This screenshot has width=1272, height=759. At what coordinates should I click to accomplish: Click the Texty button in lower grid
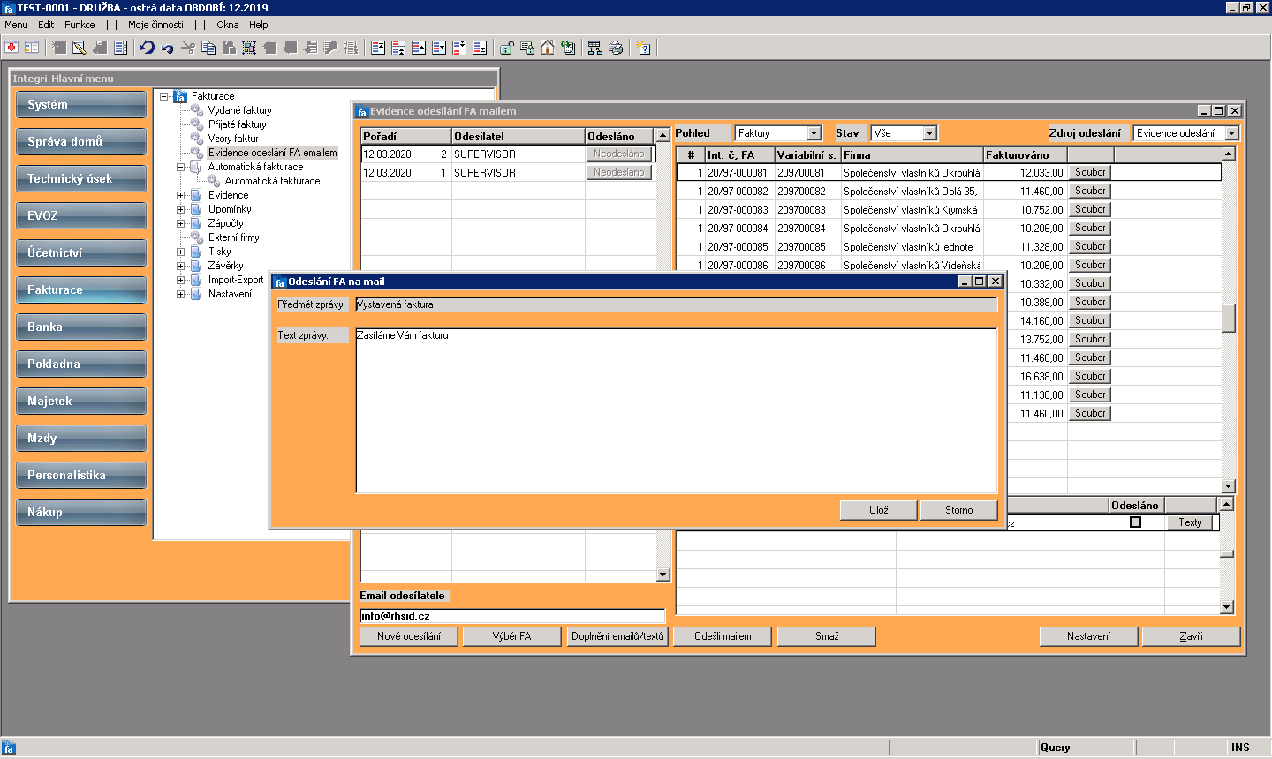1190,522
